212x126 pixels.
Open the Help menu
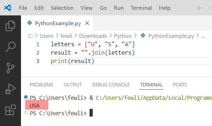point(164,8)
